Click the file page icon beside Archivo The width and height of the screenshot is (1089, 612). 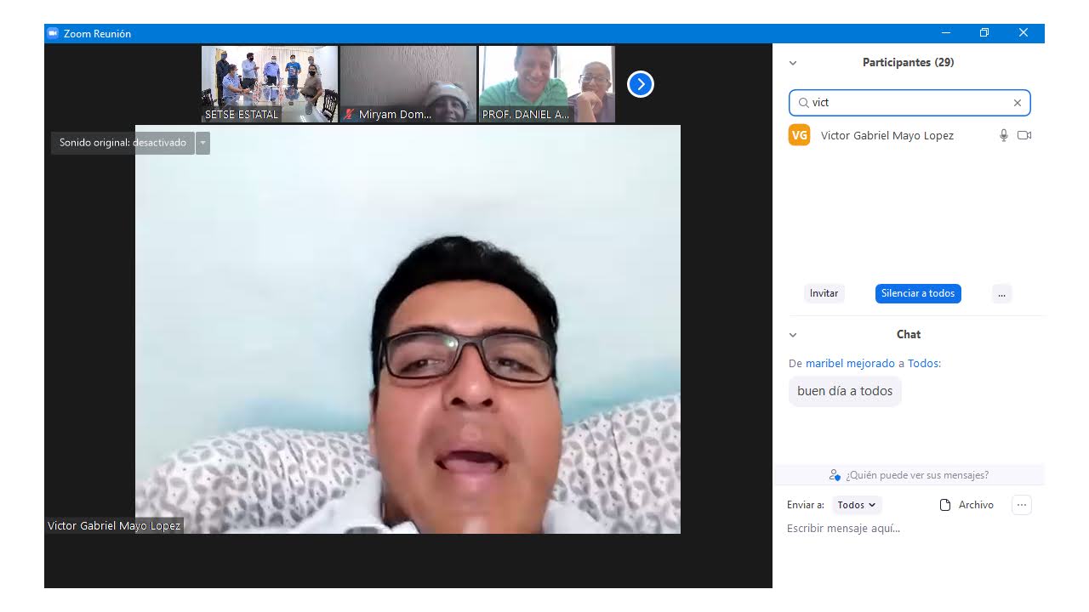tap(944, 505)
